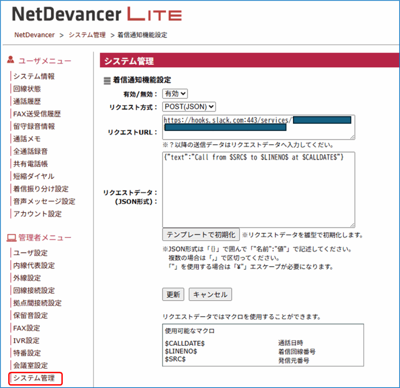Open 通話履歴 in the sidebar
Screen dimensions: 400x388
(x=27, y=101)
